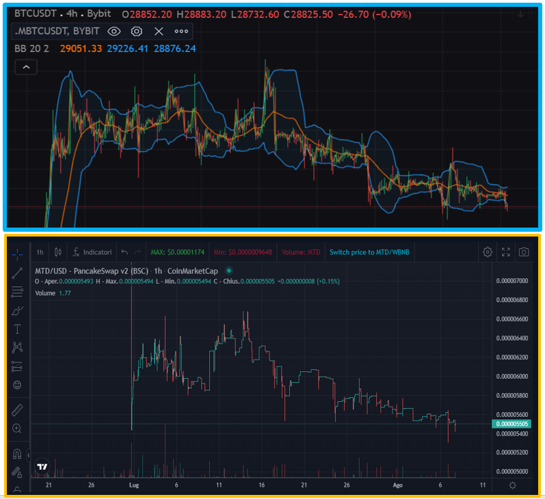The width and height of the screenshot is (545, 499).
Task: Click the BB lower value 28876.24
Action: coord(175,49)
